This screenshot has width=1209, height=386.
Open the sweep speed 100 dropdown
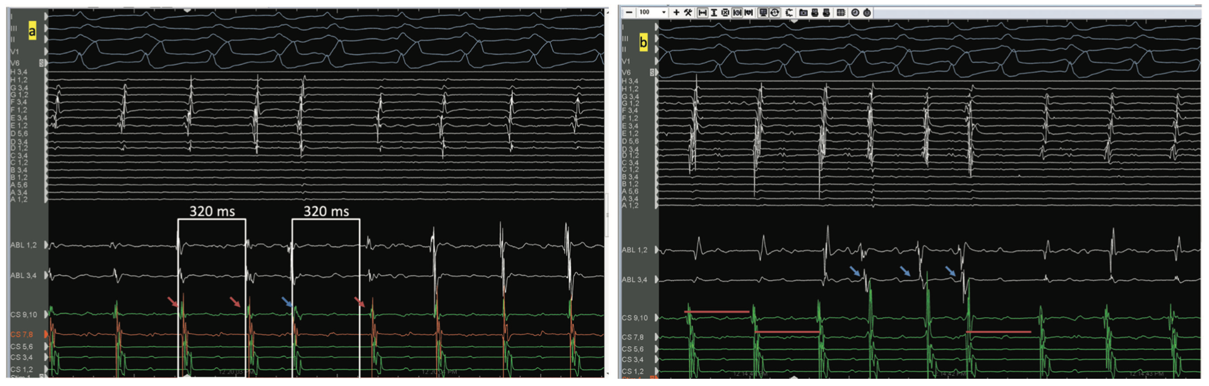[x=664, y=12]
